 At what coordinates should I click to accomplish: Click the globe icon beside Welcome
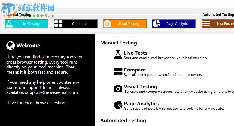tap(10, 46)
